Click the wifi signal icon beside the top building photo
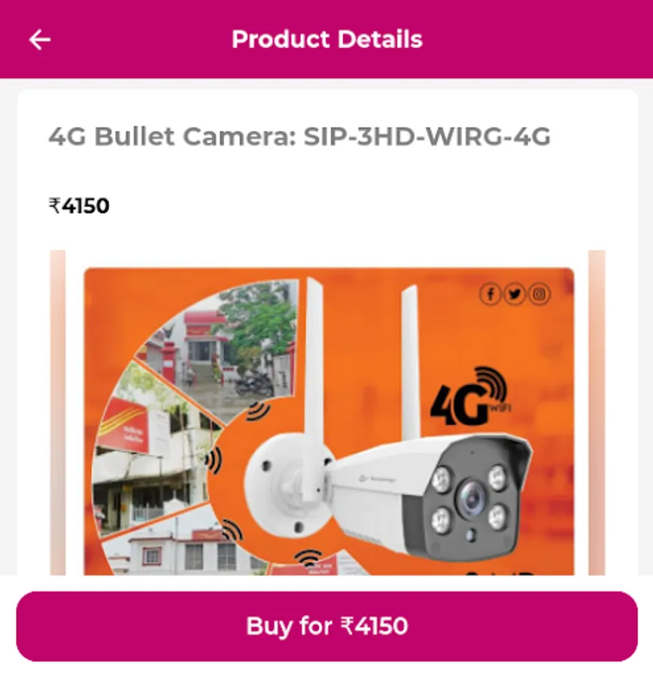The height and width of the screenshot is (677, 653). (258, 411)
